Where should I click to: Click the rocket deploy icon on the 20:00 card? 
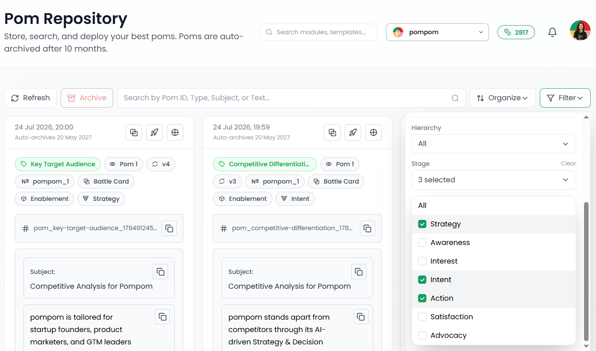pyautogui.click(x=154, y=132)
